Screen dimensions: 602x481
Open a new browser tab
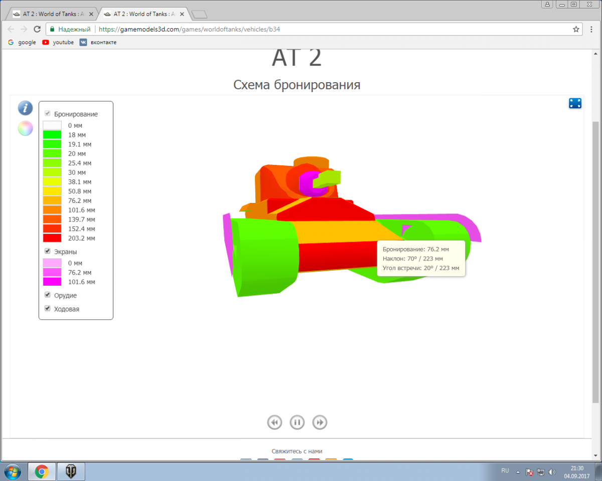click(x=199, y=14)
